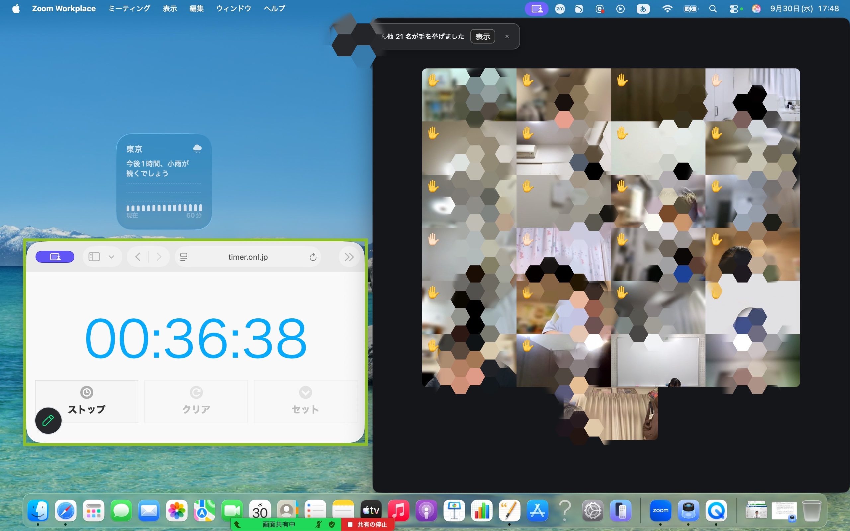Image resolution: width=850 pixels, height=531 pixels.
Task: Click the purple screen-sharing indicator in Safari toolbar
Action: (55, 257)
